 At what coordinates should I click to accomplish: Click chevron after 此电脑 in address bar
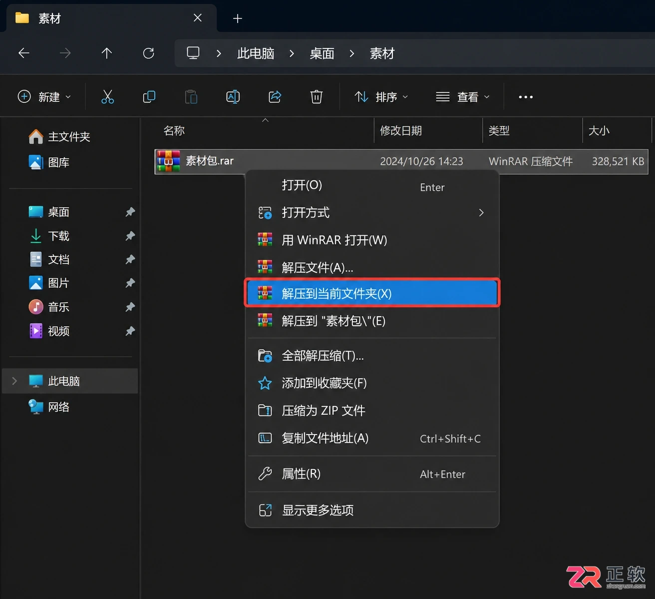pos(292,53)
